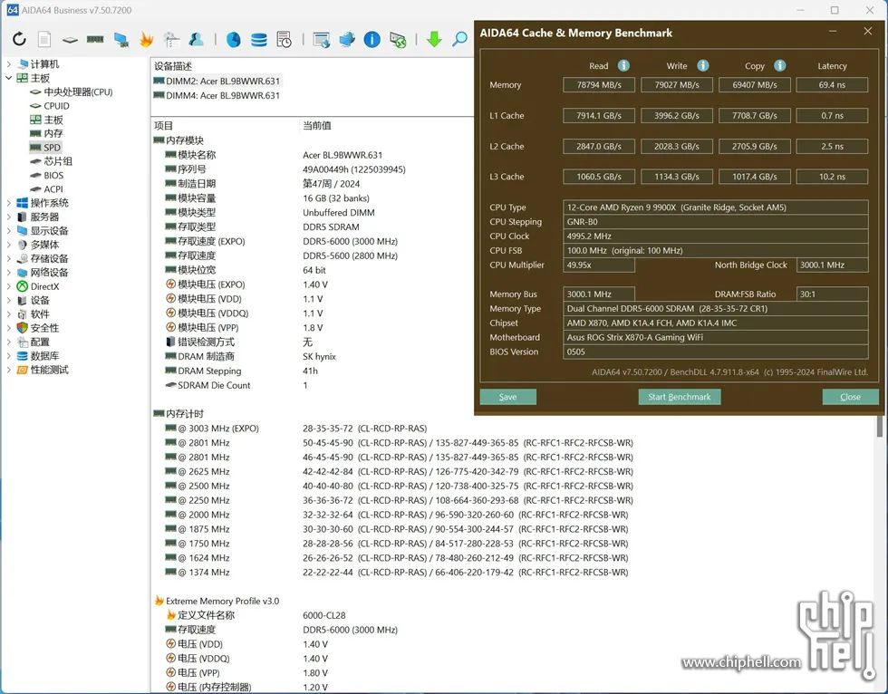This screenshot has height=694, width=888.
Task: Open 软件 in the tree
Action: [x=40, y=314]
